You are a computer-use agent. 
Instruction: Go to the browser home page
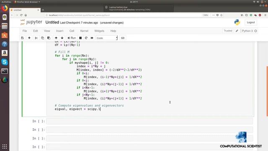click(x=26, y=15)
